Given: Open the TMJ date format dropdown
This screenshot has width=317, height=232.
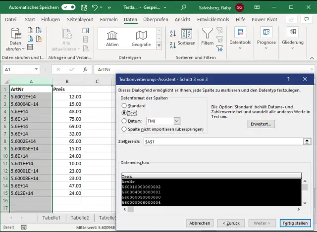Looking at the screenshot, I should [177, 121].
